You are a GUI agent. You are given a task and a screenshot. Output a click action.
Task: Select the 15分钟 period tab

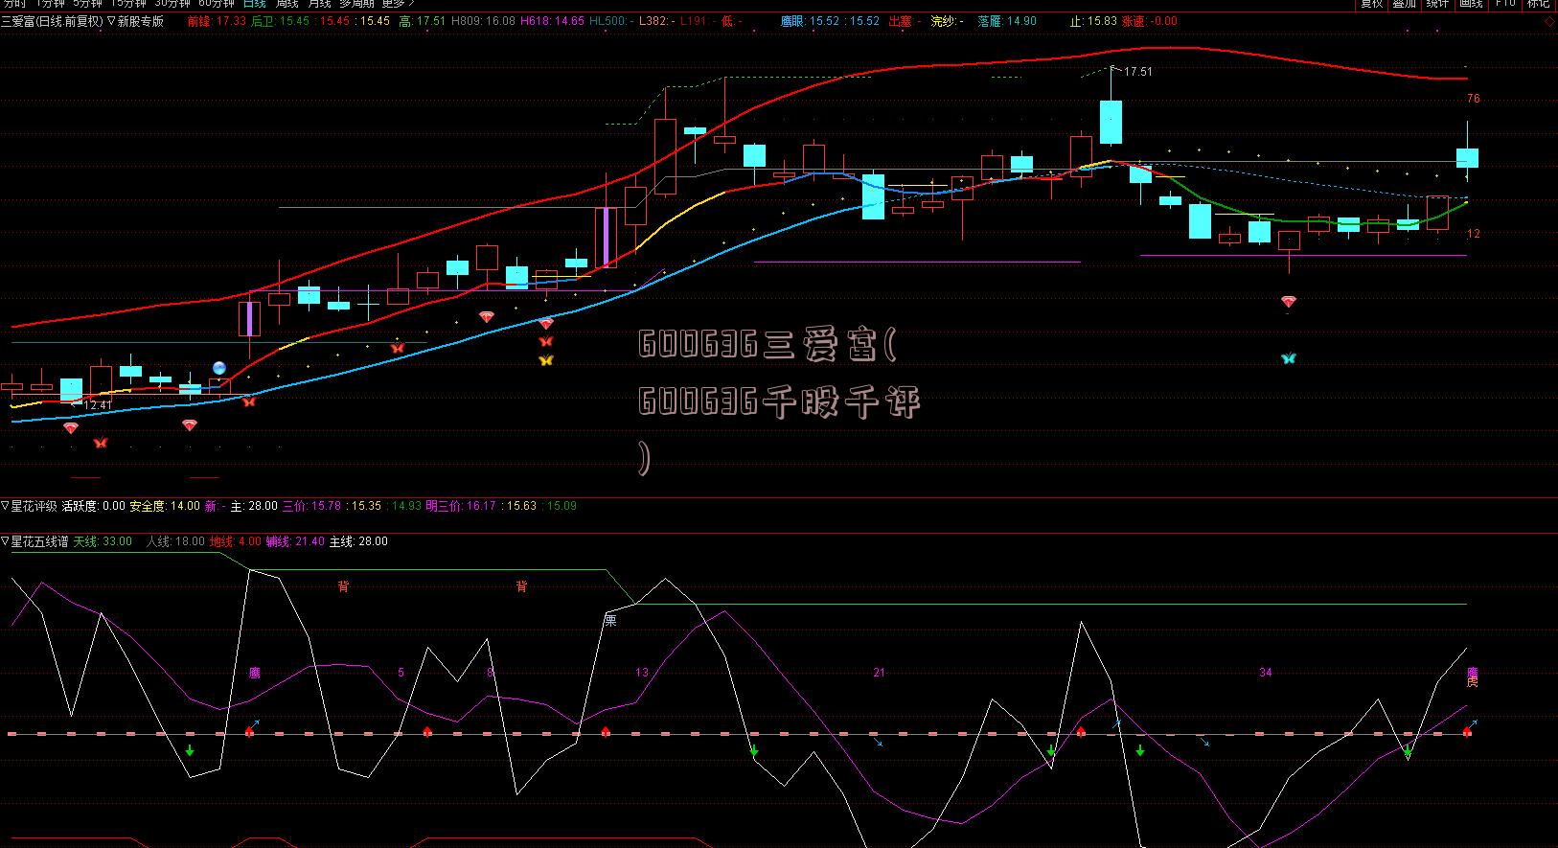coord(129,4)
